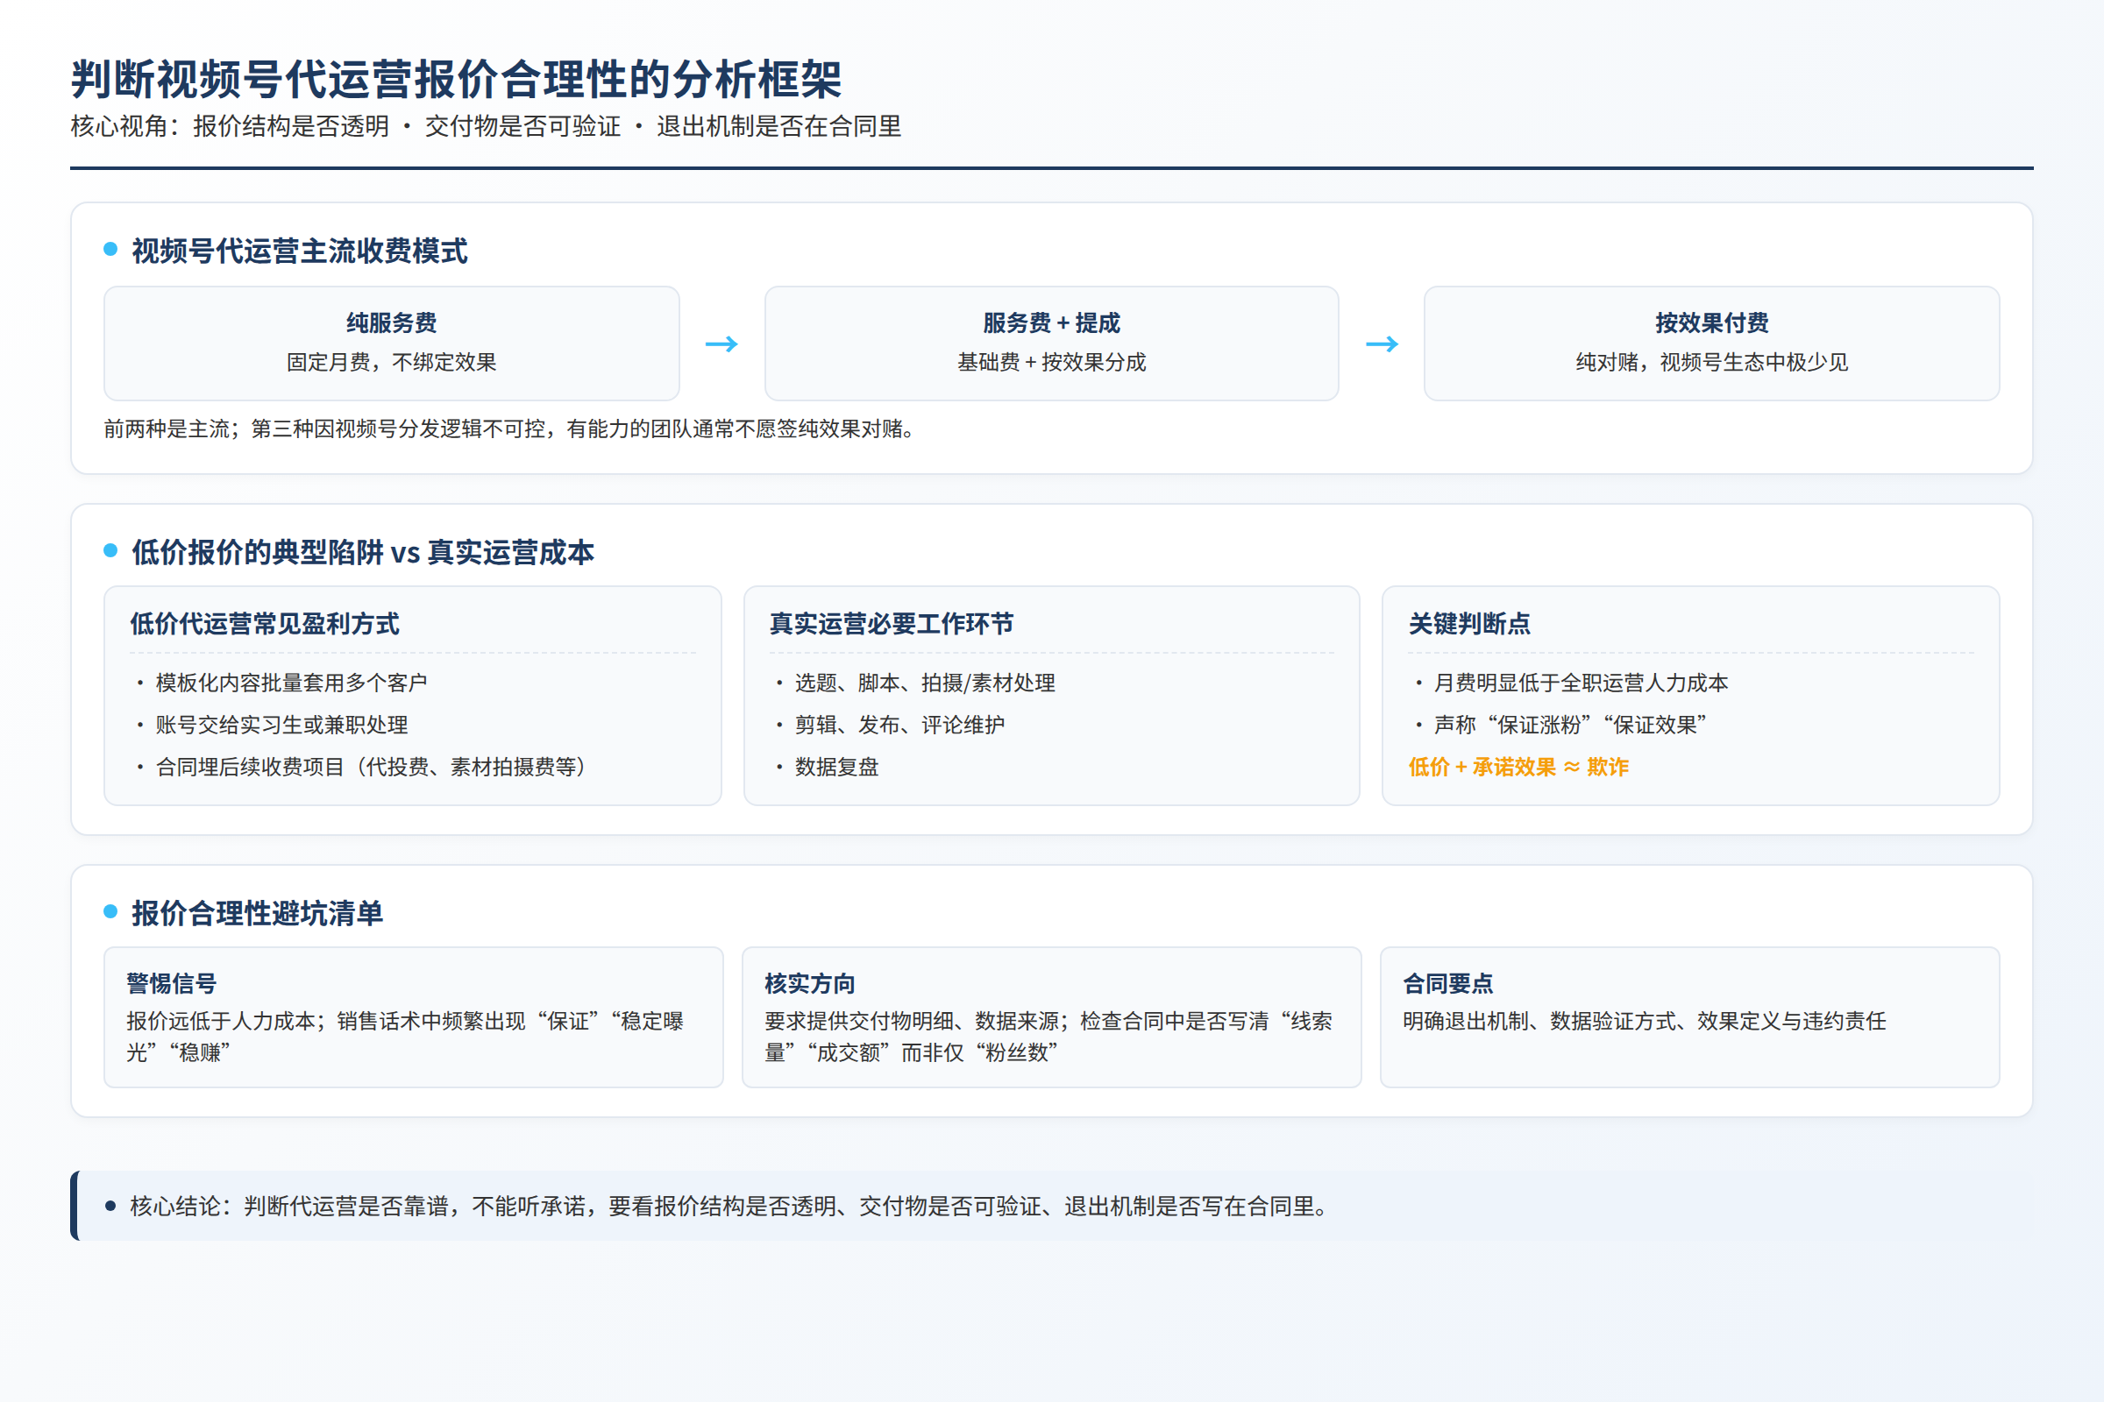Click the text 纯对赌，视频号生态中极少见
Viewport: 2104px width, 1402px height.
[x=1711, y=362]
